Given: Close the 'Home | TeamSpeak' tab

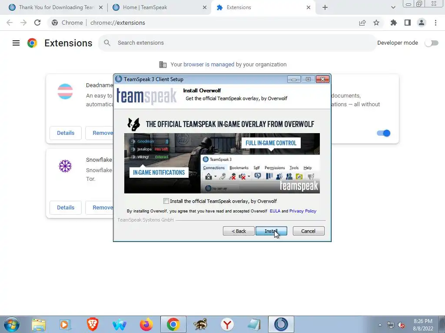Looking at the screenshot, I should click(205, 7).
